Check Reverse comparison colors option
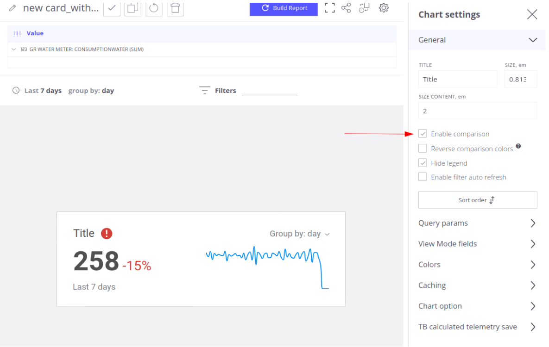549x347 pixels. (x=423, y=149)
